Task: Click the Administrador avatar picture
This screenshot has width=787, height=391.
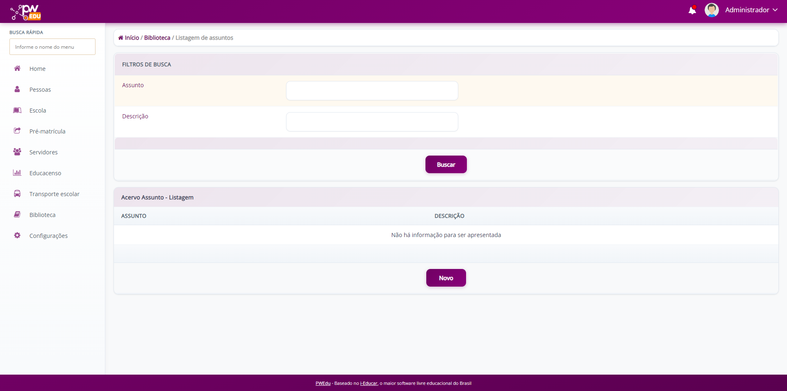Action: [711, 10]
